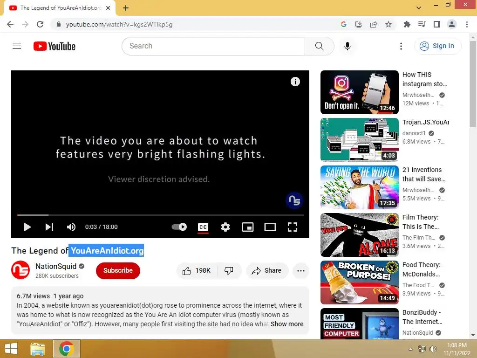Open BonziBuddy video thumbnail

pos(359,324)
